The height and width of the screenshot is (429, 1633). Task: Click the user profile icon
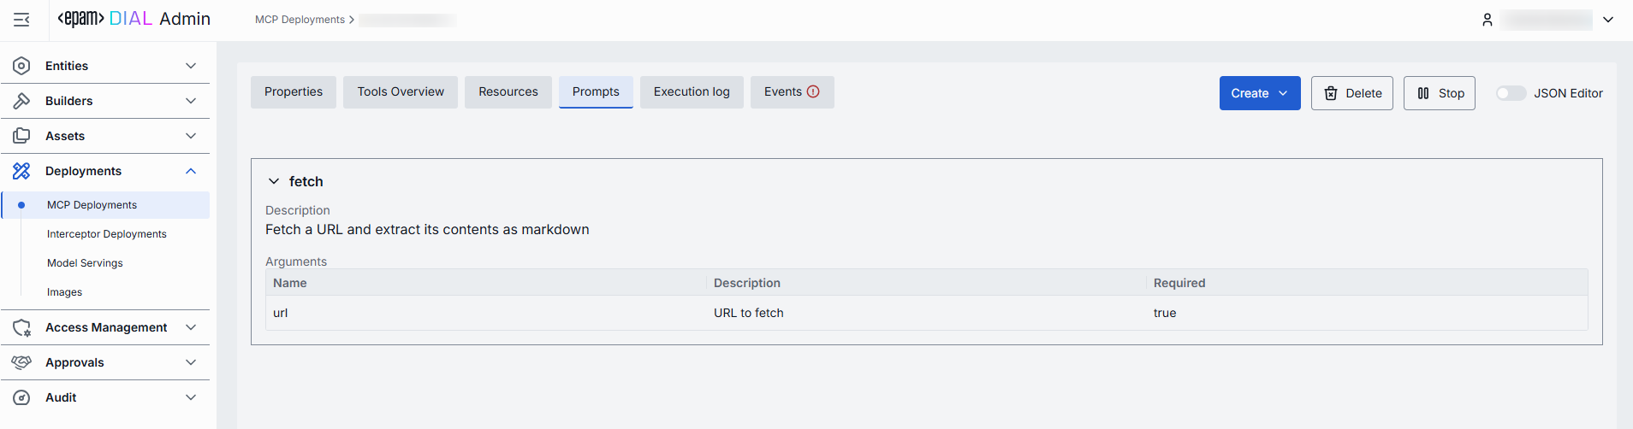click(x=1488, y=20)
